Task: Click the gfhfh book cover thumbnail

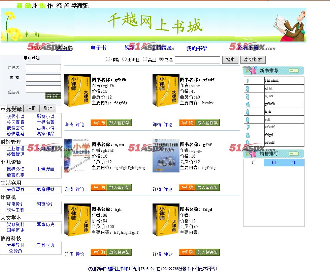Action: (78, 90)
